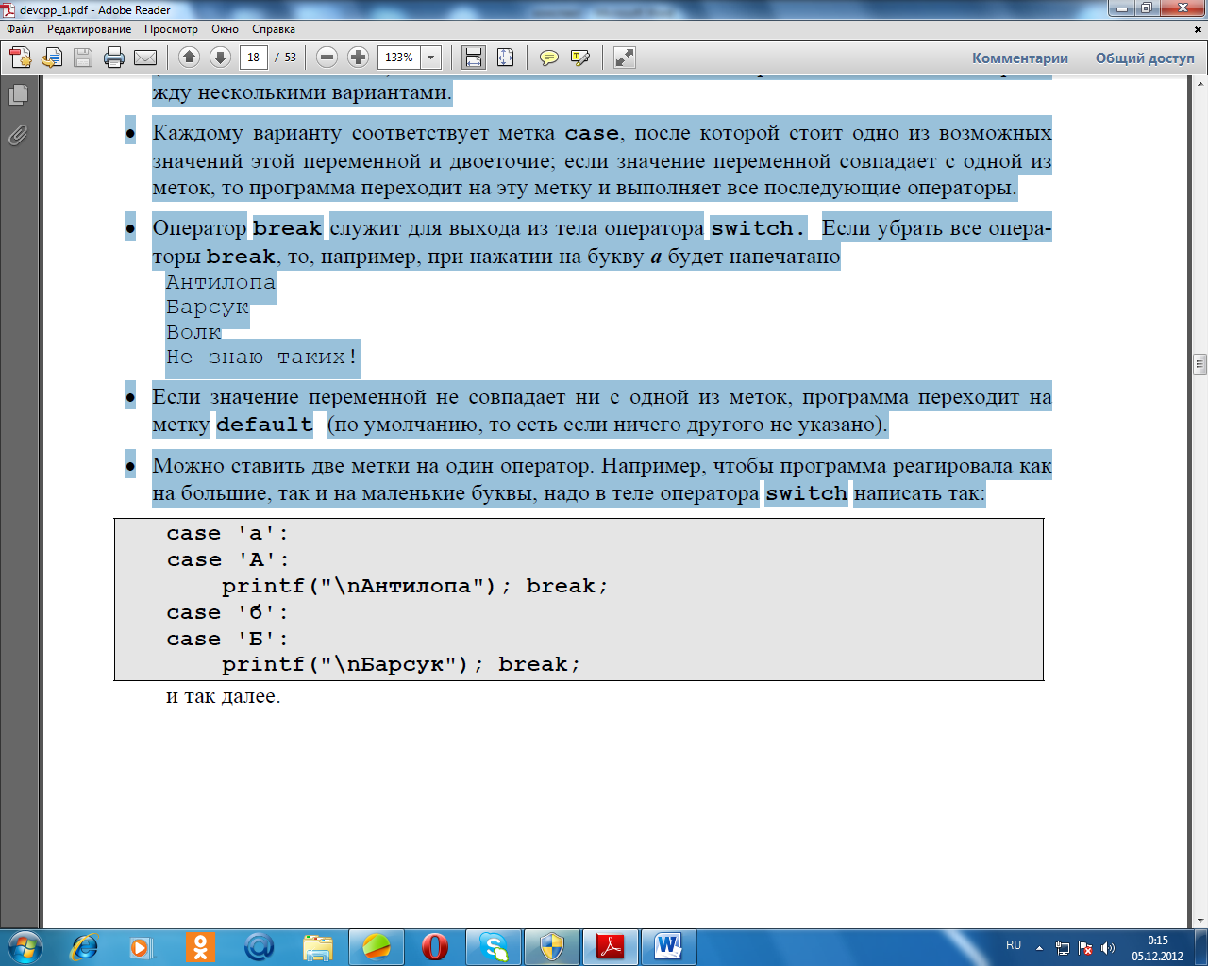
Task: Click the Show desktop strip beside the clock
Action: 1201,946
